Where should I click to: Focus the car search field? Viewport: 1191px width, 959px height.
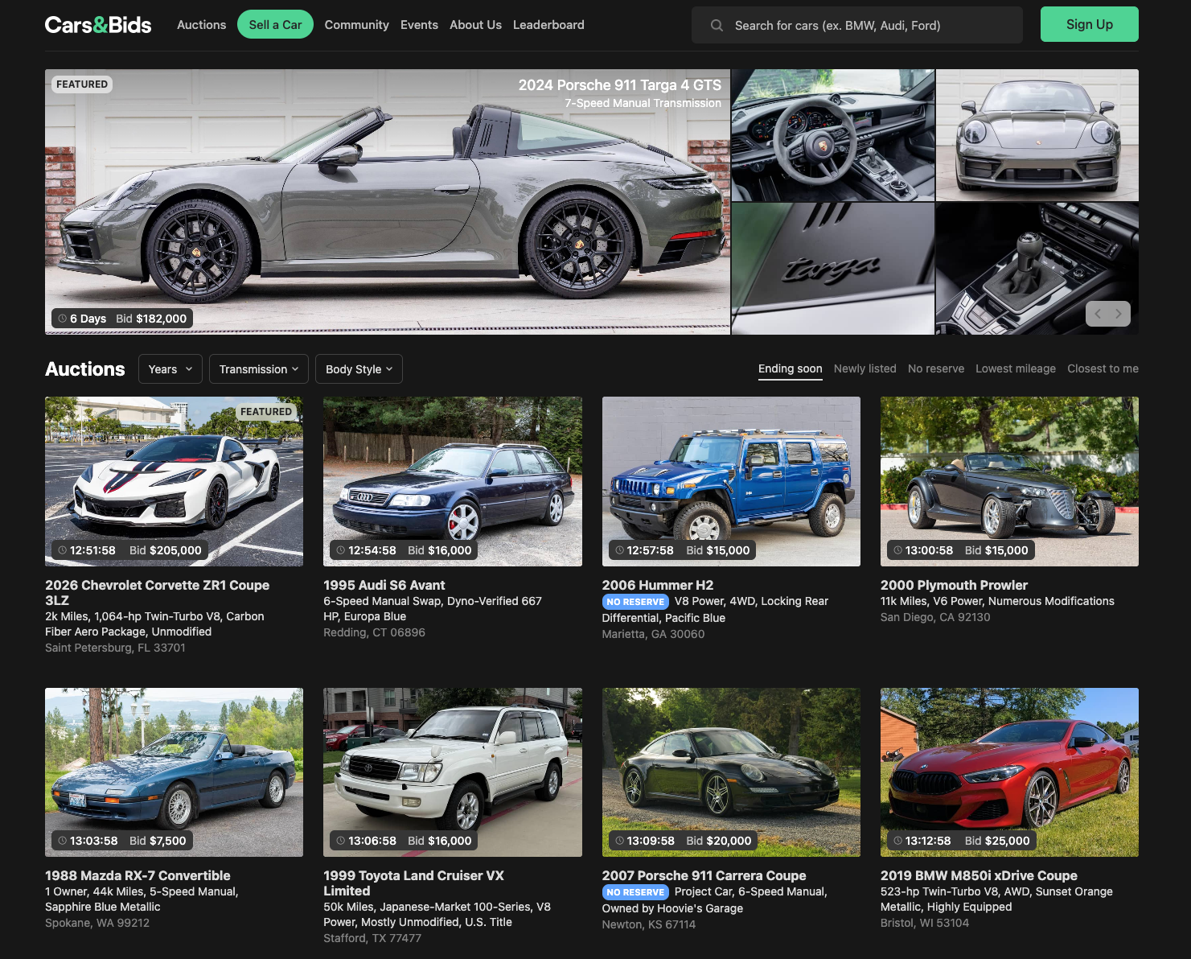(857, 25)
